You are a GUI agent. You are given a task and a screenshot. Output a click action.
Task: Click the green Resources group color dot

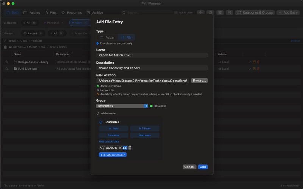click(x=151, y=106)
